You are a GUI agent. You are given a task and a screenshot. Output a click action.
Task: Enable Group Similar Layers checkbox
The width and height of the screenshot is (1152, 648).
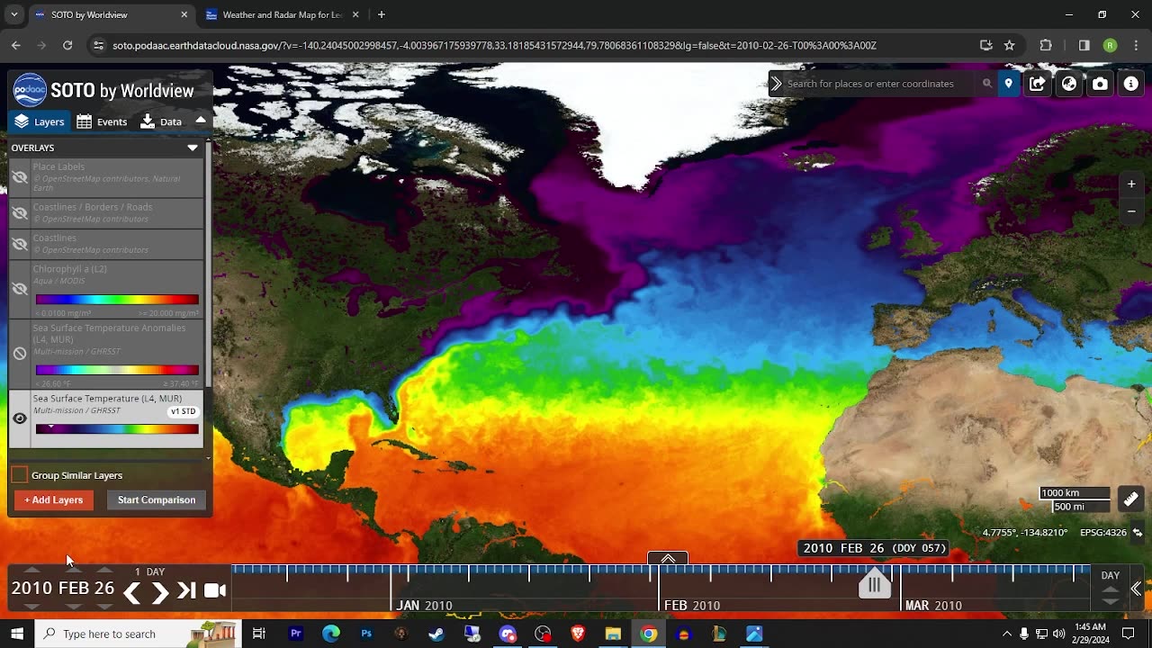point(20,475)
